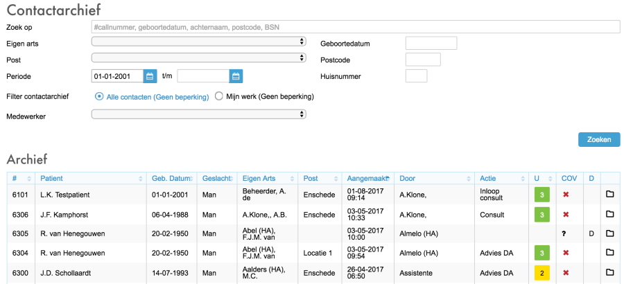This screenshot has height=284, width=624.
Task: Select R. van Henegouwen in row 6305
Action: pyautogui.click(x=73, y=234)
